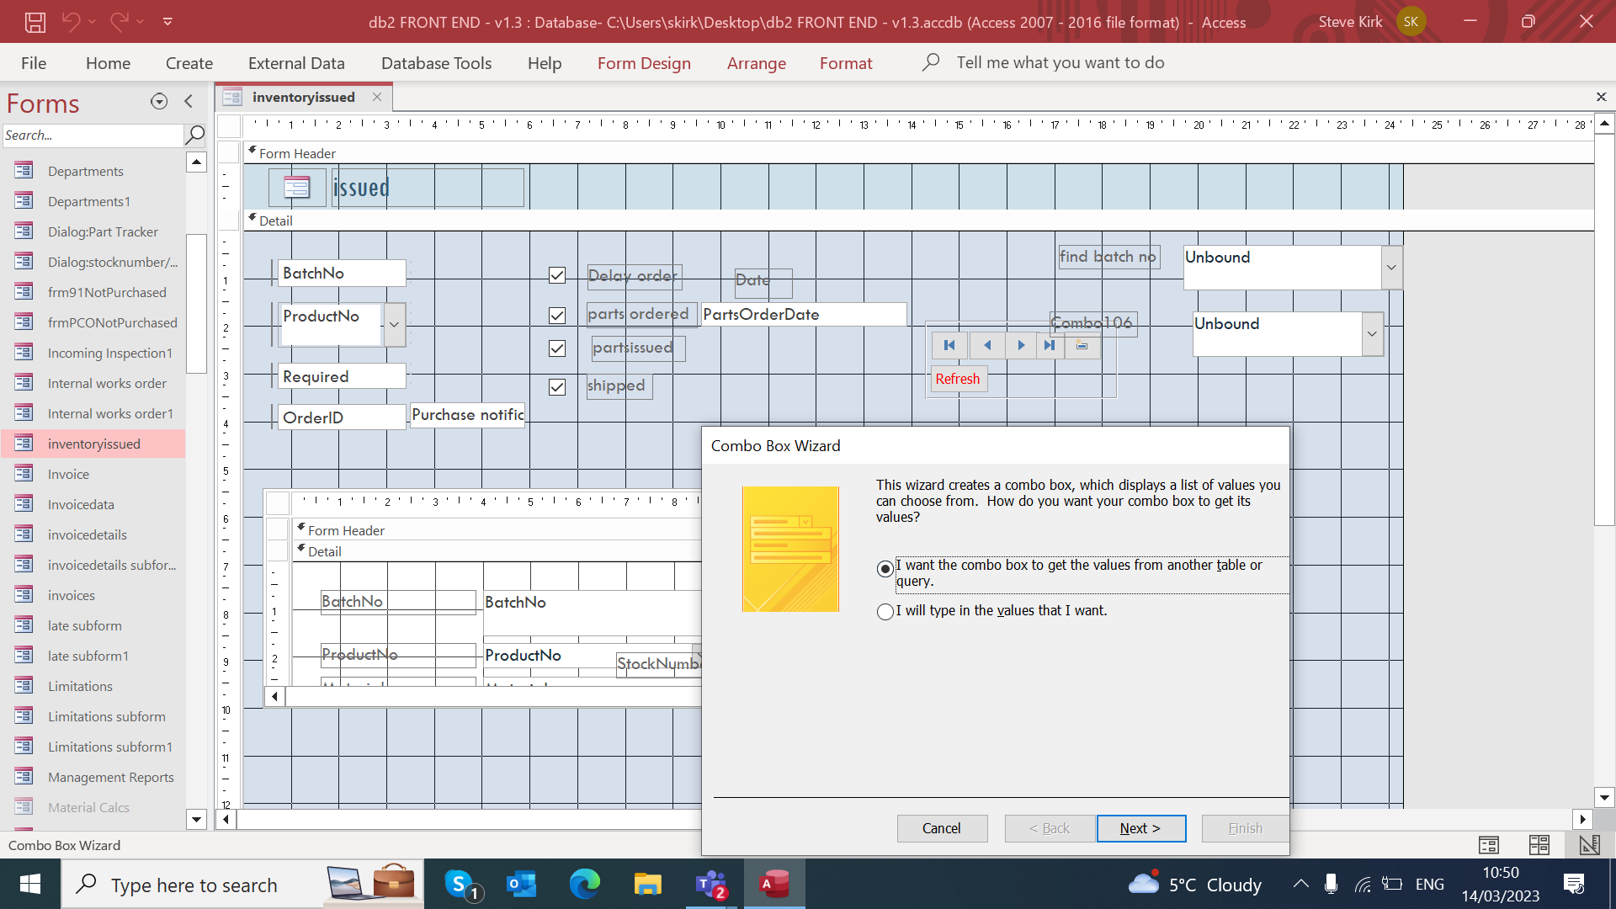Select the PartsOrderDate text box
The height and width of the screenshot is (909, 1616).
(804, 315)
